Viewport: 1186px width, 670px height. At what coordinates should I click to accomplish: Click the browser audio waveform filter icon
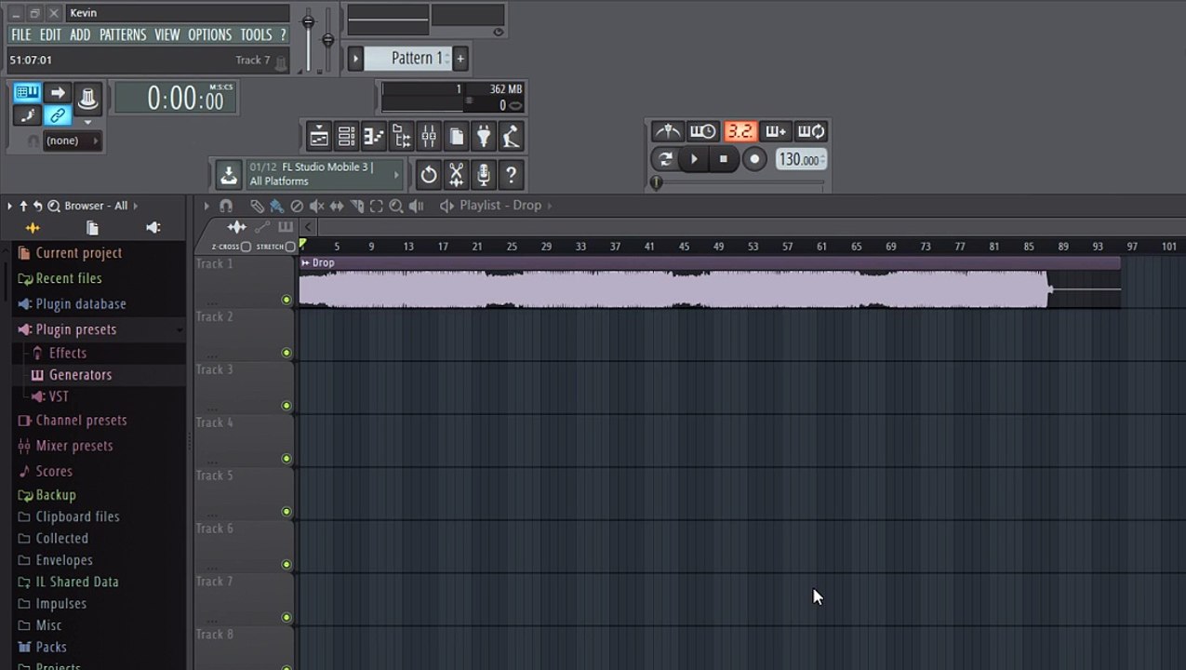pos(33,228)
